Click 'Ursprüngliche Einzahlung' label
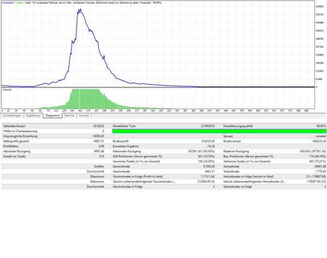This screenshot has width=327, height=258. coord(20,136)
